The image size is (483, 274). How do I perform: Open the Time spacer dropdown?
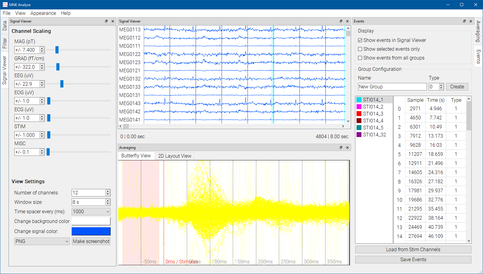click(x=91, y=211)
